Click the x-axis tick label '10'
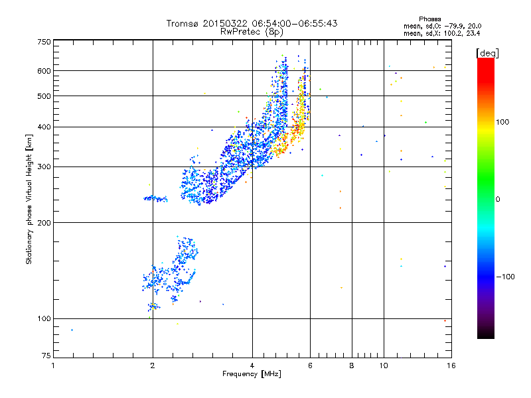The height and width of the screenshot is (398, 531). tap(384, 365)
